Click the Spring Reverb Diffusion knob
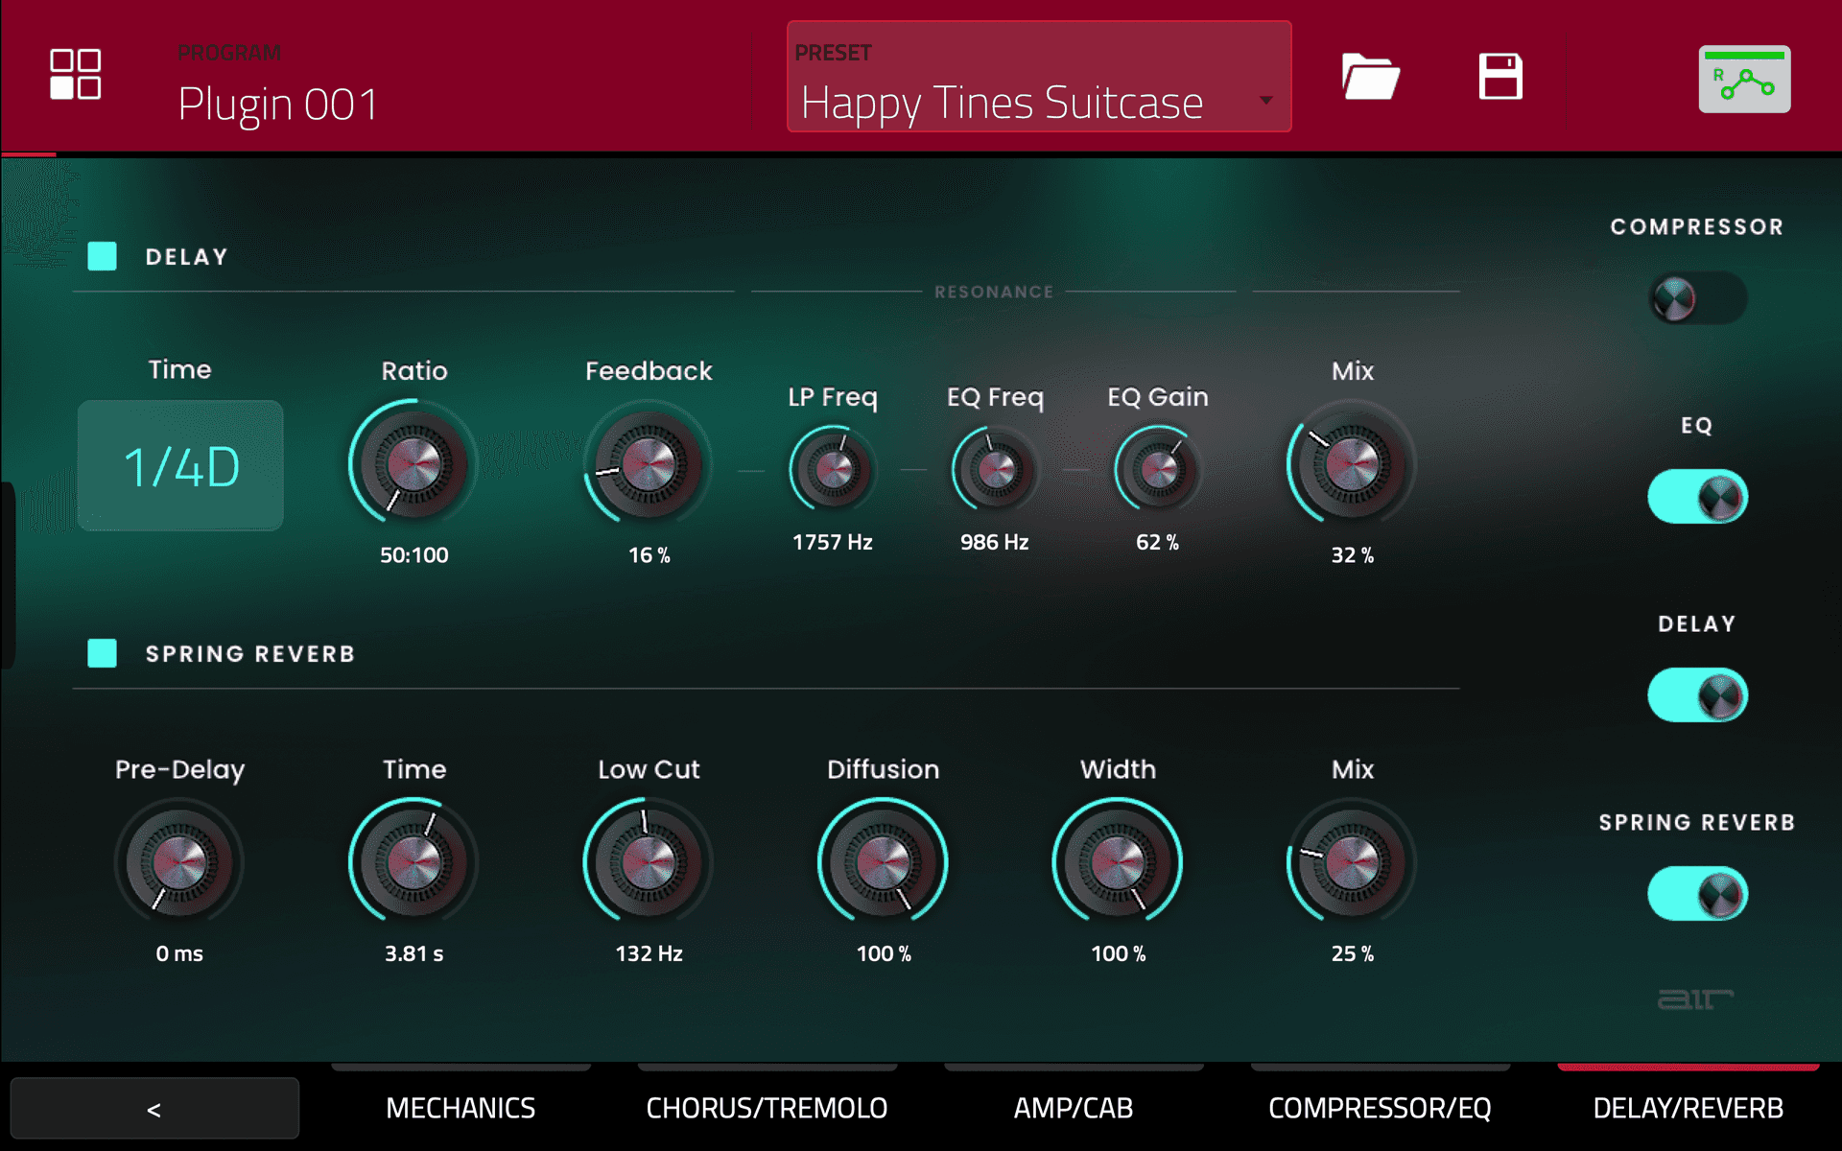 [883, 862]
